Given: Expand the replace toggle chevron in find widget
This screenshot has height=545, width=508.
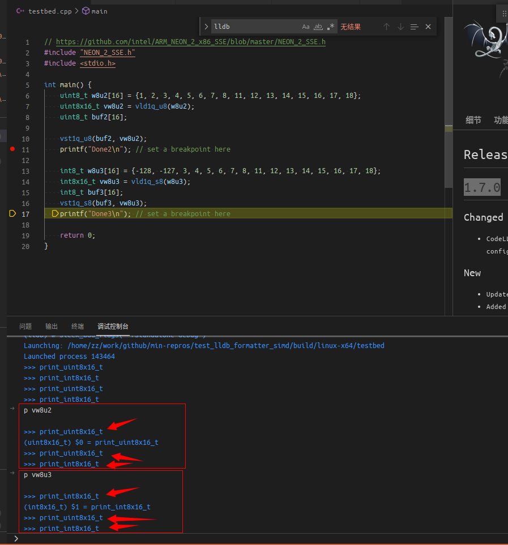Looking at the screenshot, I should [x=206, y=27].
